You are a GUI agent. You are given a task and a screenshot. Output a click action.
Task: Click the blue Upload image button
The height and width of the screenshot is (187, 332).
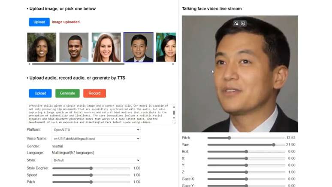39,22
